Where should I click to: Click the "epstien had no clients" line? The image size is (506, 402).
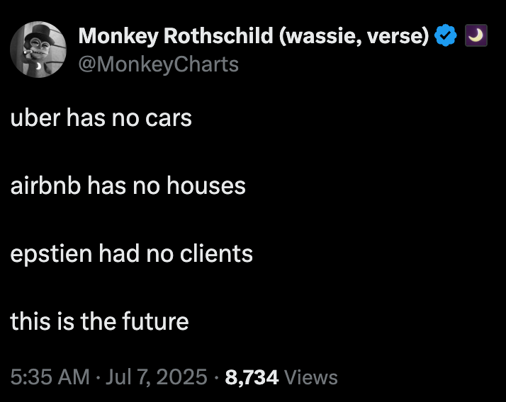[131, 253]
